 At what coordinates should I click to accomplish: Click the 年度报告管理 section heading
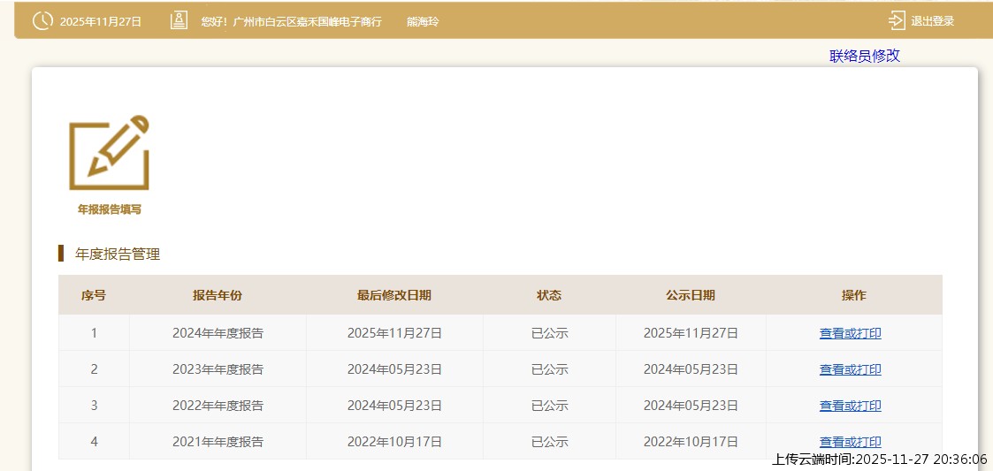tap(118, 254)
